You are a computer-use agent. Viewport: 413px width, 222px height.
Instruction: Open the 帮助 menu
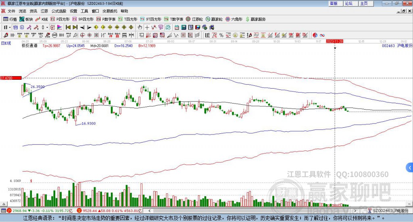[124, 11]
